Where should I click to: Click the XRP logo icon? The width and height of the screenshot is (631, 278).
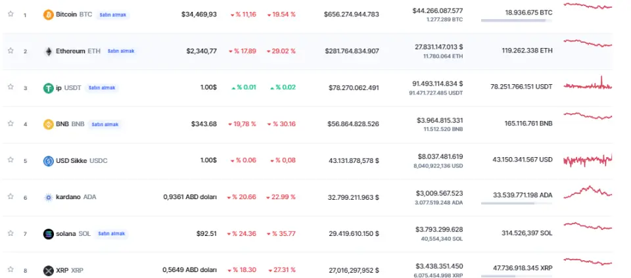pos(48,270)
